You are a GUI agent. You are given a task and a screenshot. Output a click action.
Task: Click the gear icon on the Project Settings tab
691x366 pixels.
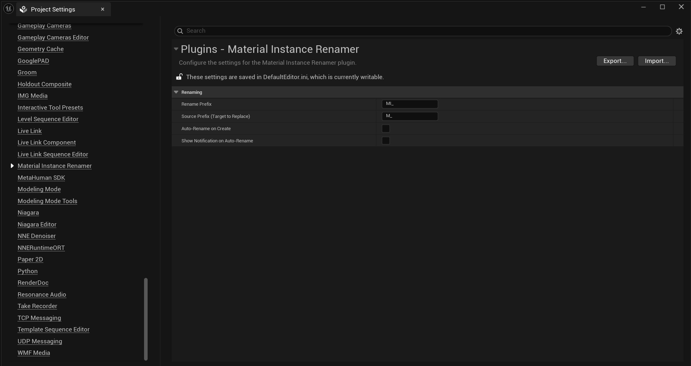(23, 9)
